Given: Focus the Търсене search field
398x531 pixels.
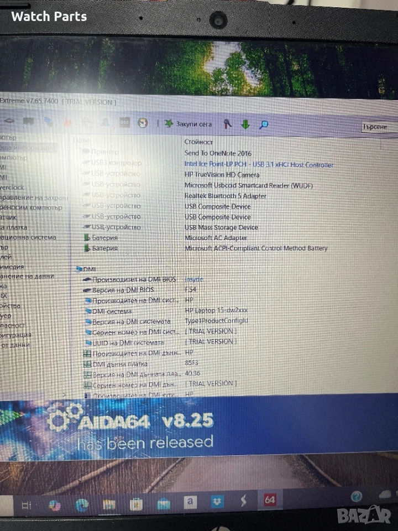Looking at the screenshot, I should click(379, 127).
